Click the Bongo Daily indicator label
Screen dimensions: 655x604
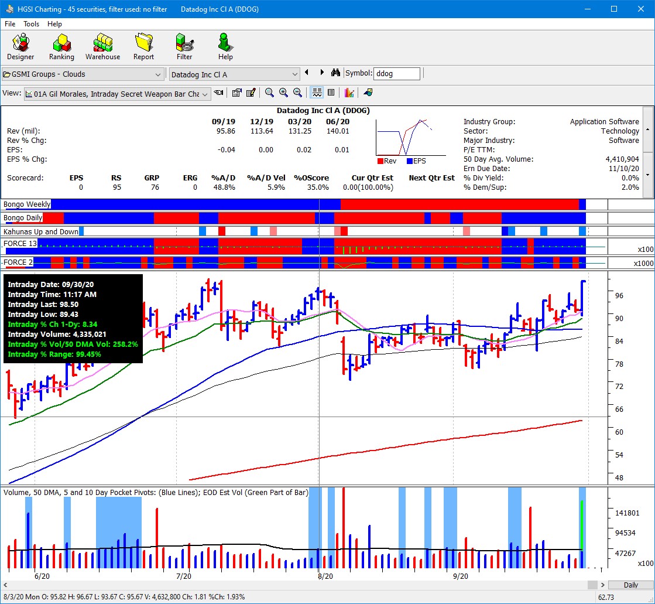[x=23, y=218]
